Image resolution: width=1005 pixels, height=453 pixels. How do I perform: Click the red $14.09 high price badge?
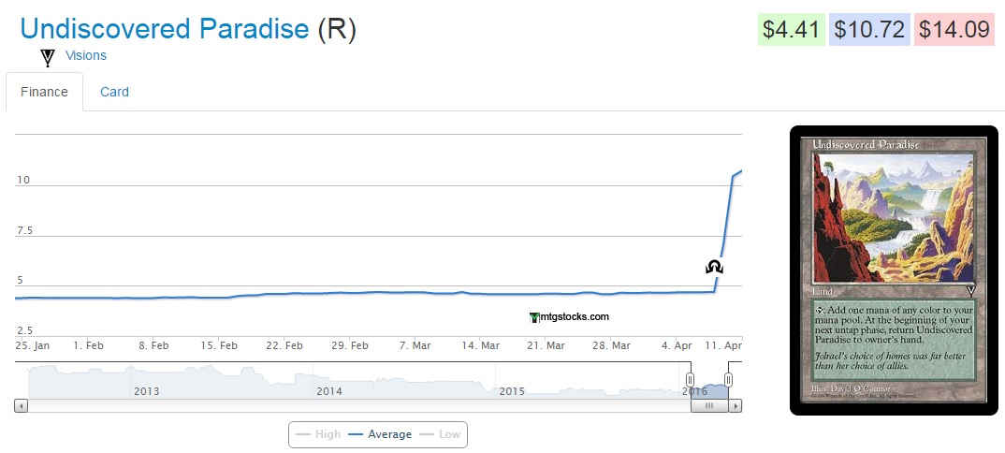(x=954, y=30)
